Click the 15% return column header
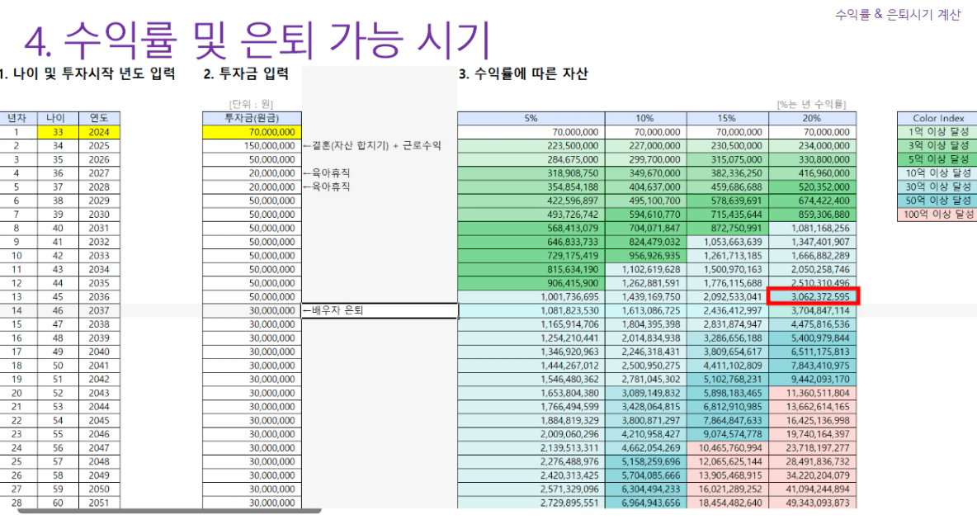The width and height of the screenshot is (977, 529). pyautogui.click(x=727, y=118)
